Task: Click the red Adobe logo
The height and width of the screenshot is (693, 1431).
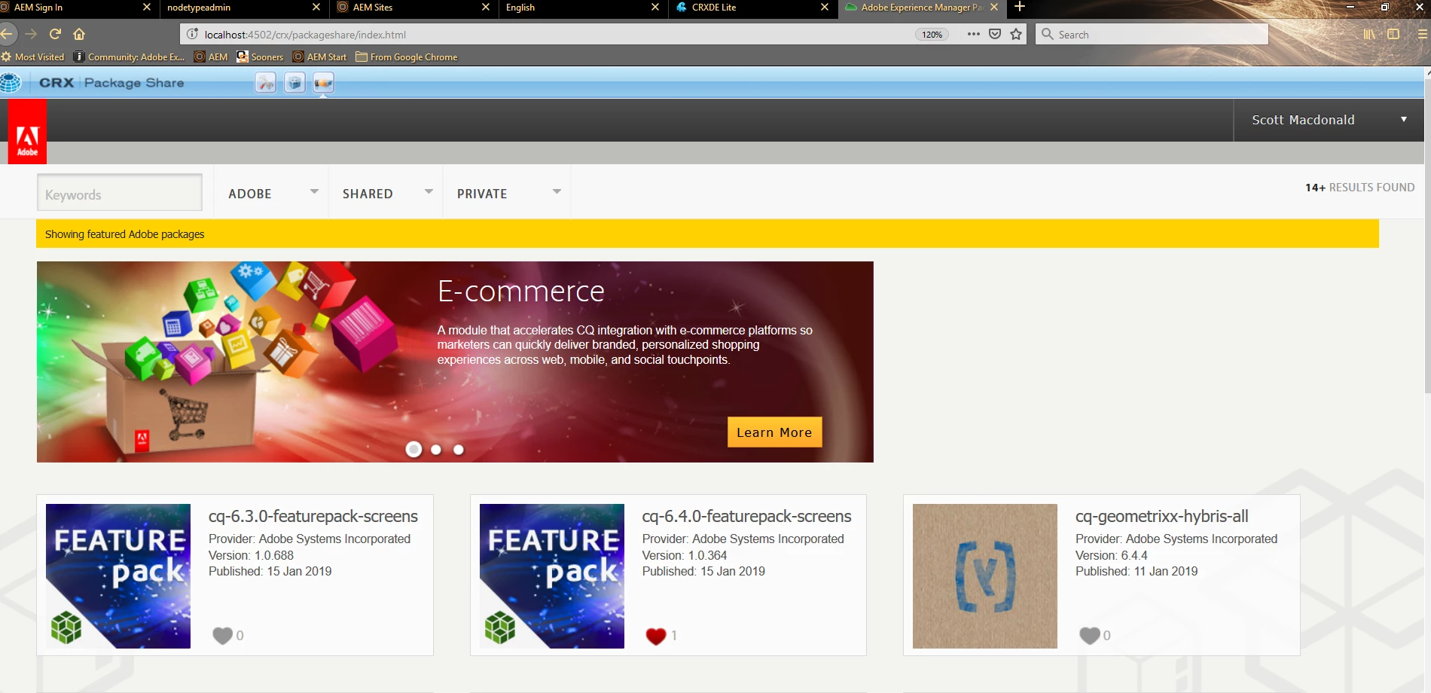Action: click(27, 132)
